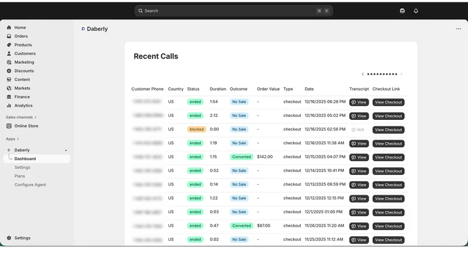
Task: Open the Online Store sales channel
Action: click(26, 126)
